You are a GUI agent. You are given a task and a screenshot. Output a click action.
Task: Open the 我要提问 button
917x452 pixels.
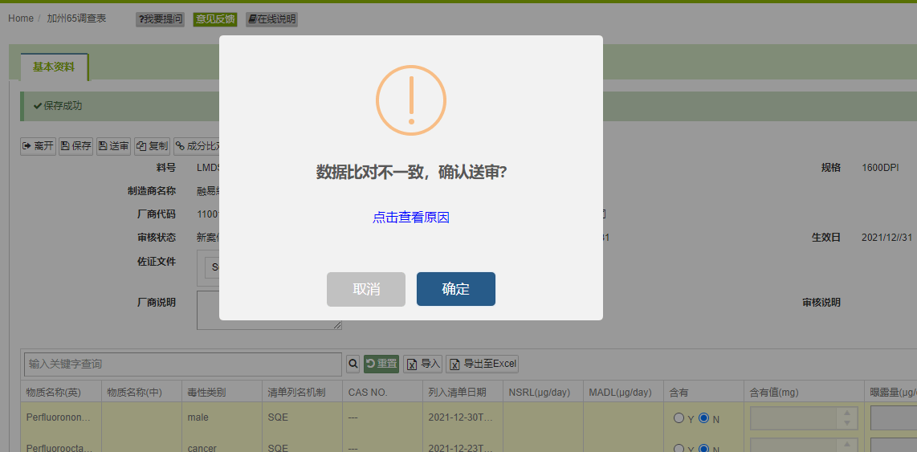tap(161, 19)
